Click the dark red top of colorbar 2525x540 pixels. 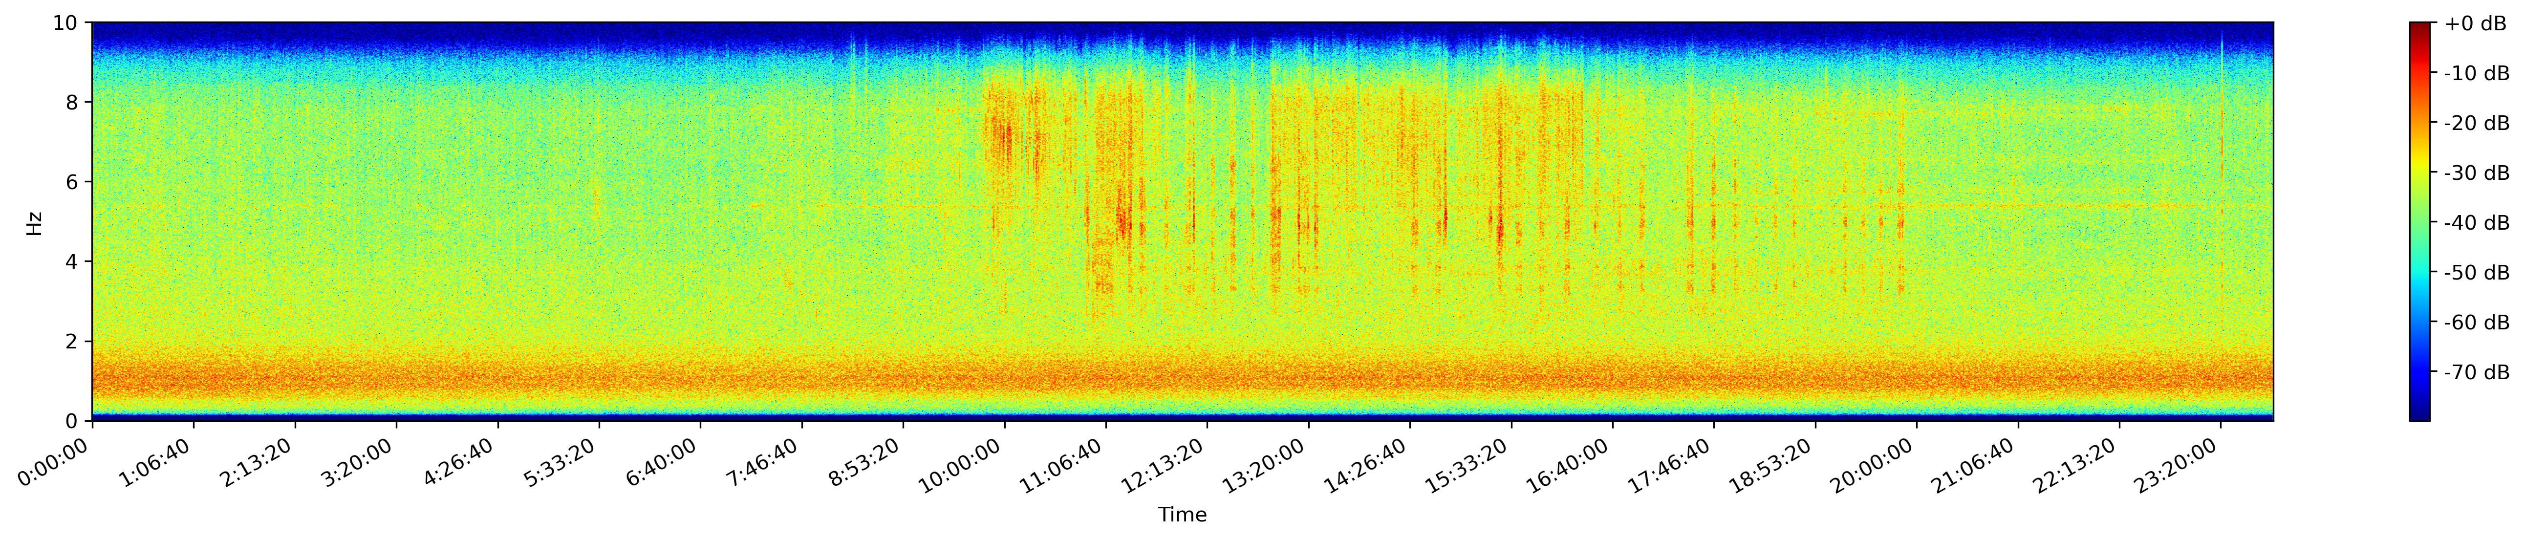[2420, 29]
